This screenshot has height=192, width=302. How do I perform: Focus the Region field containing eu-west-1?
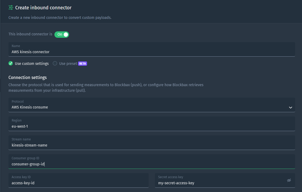152,124
